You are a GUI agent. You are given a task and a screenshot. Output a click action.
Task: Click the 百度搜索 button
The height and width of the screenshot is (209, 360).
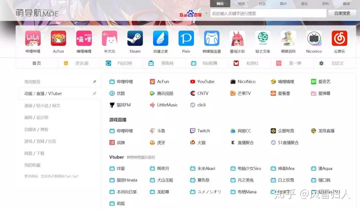click(x=342, y=13)
